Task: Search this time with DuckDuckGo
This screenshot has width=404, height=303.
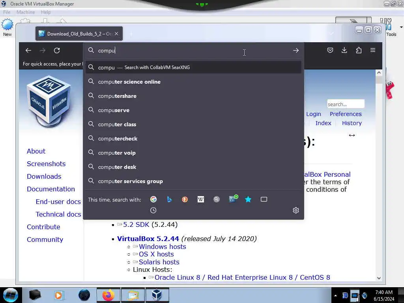Action: point(185,199)
